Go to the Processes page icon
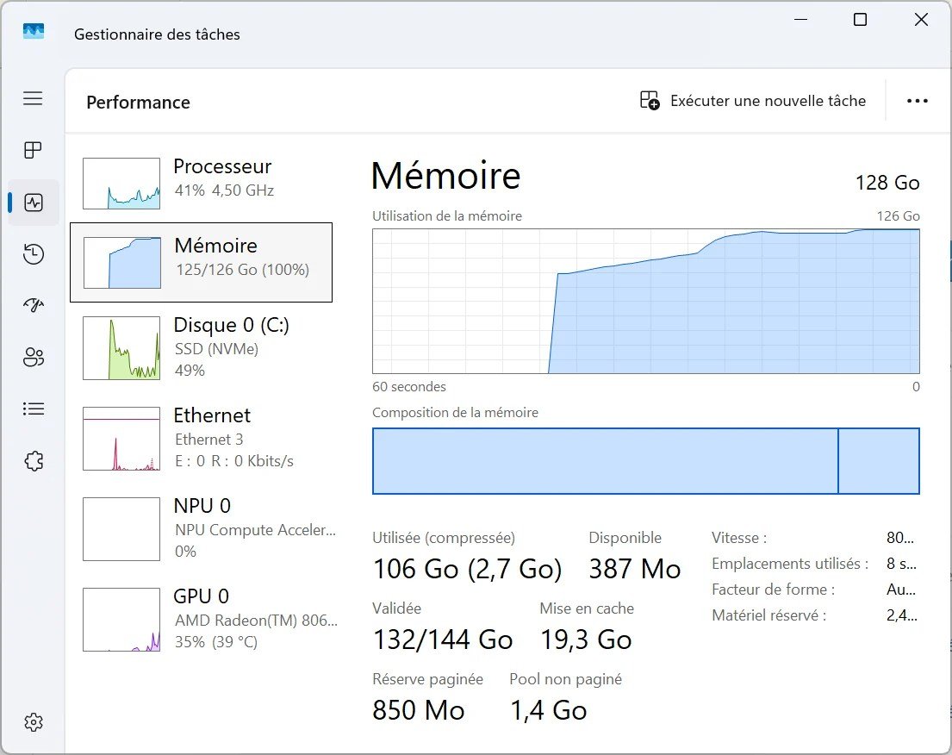Screen dimensions: 952x755 33,150
